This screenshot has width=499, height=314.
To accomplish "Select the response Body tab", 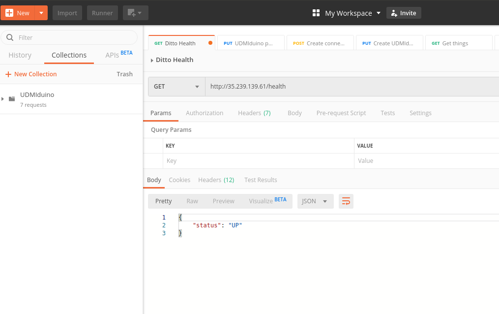I will pos(154,180).
